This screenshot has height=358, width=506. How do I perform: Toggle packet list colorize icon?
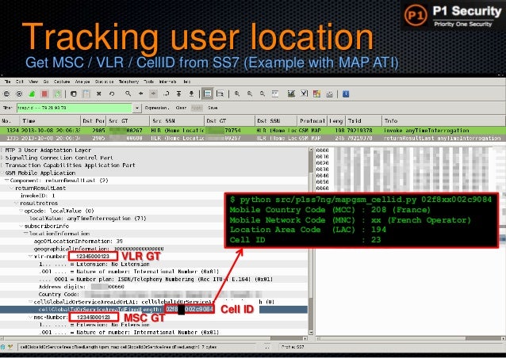pos(208,93)
